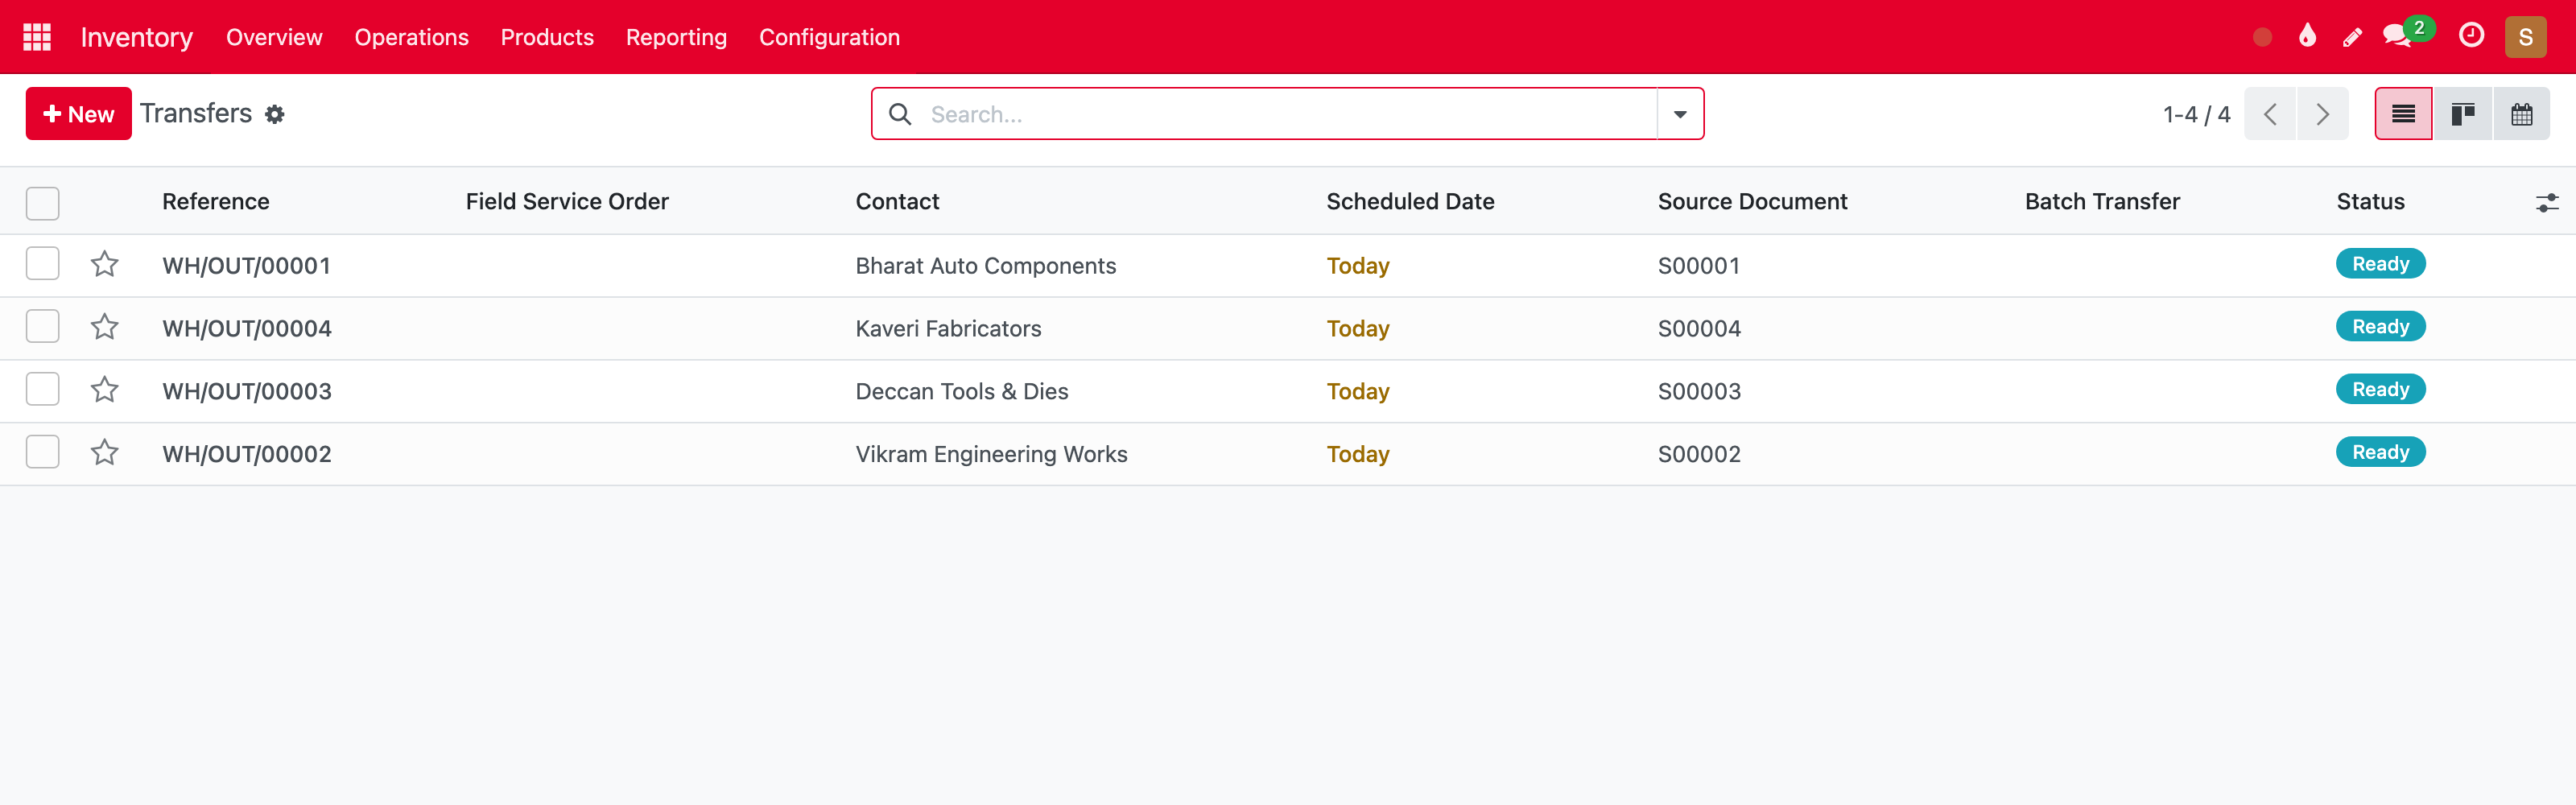Expand the search filter options dropdown
This screenshot has height=805, width=2576.
pyautogui.click(x=1680, y=114)
